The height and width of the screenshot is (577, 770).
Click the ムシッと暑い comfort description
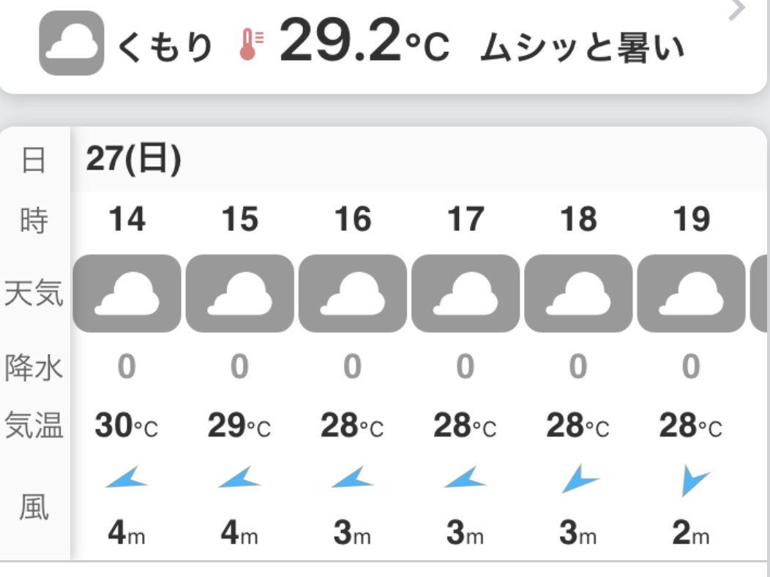(582, 48)
